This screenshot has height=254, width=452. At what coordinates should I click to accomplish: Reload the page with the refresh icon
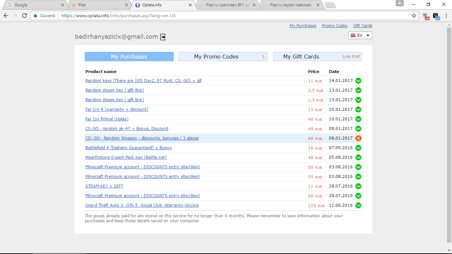pyautogui.click(x=24, y=16)
